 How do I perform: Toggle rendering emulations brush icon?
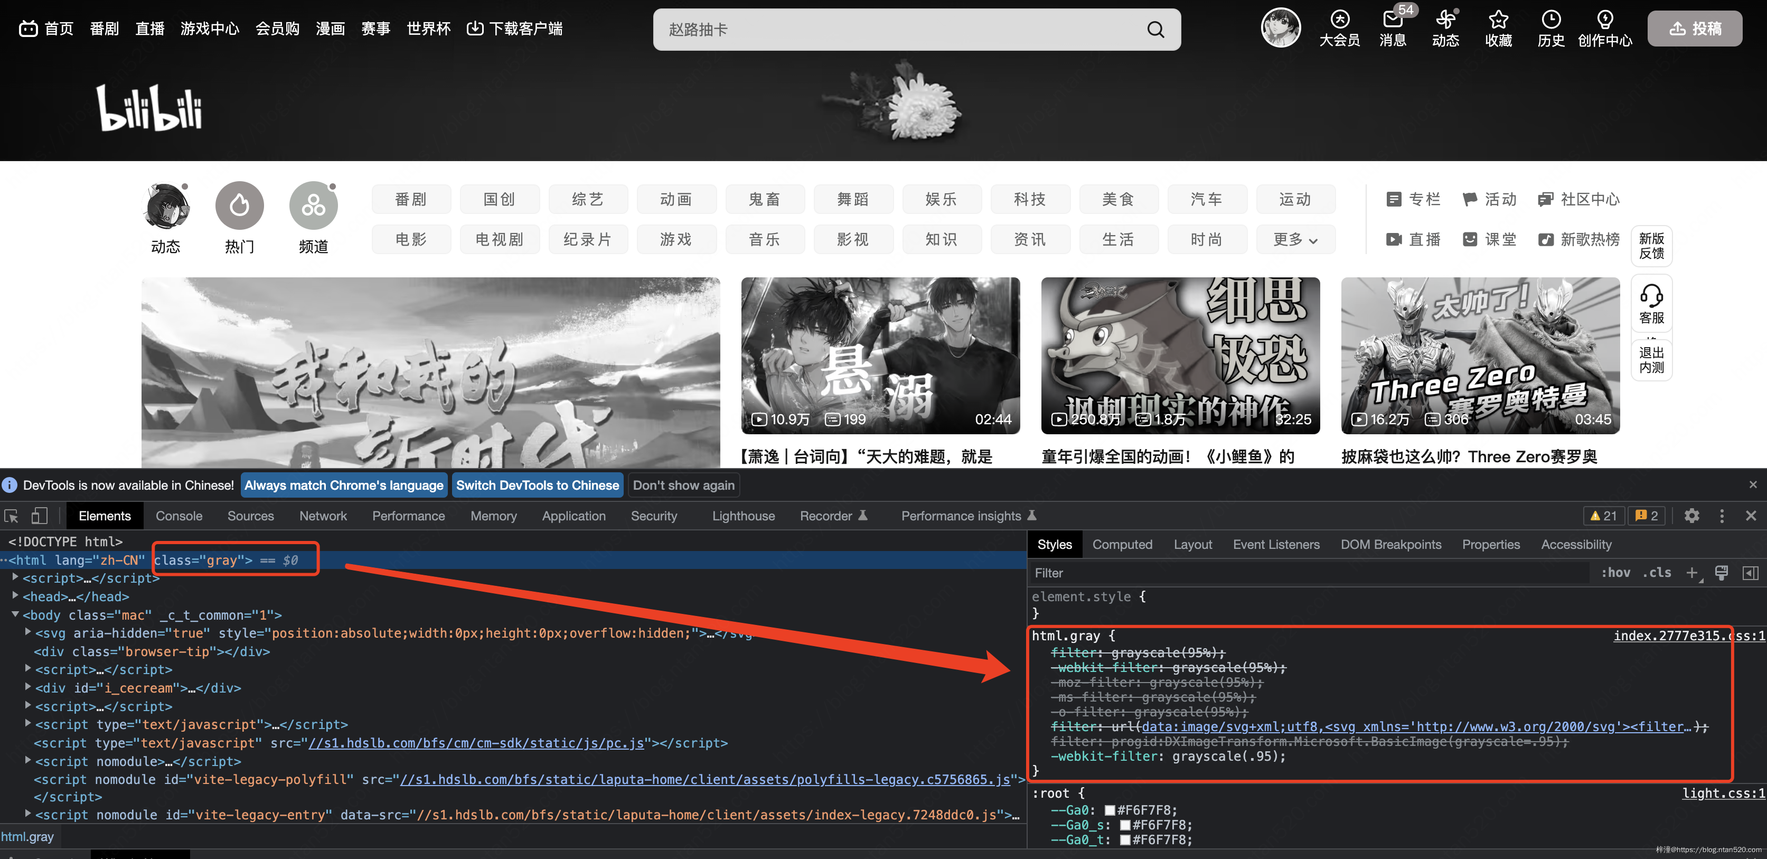[x=1721, y=573]
